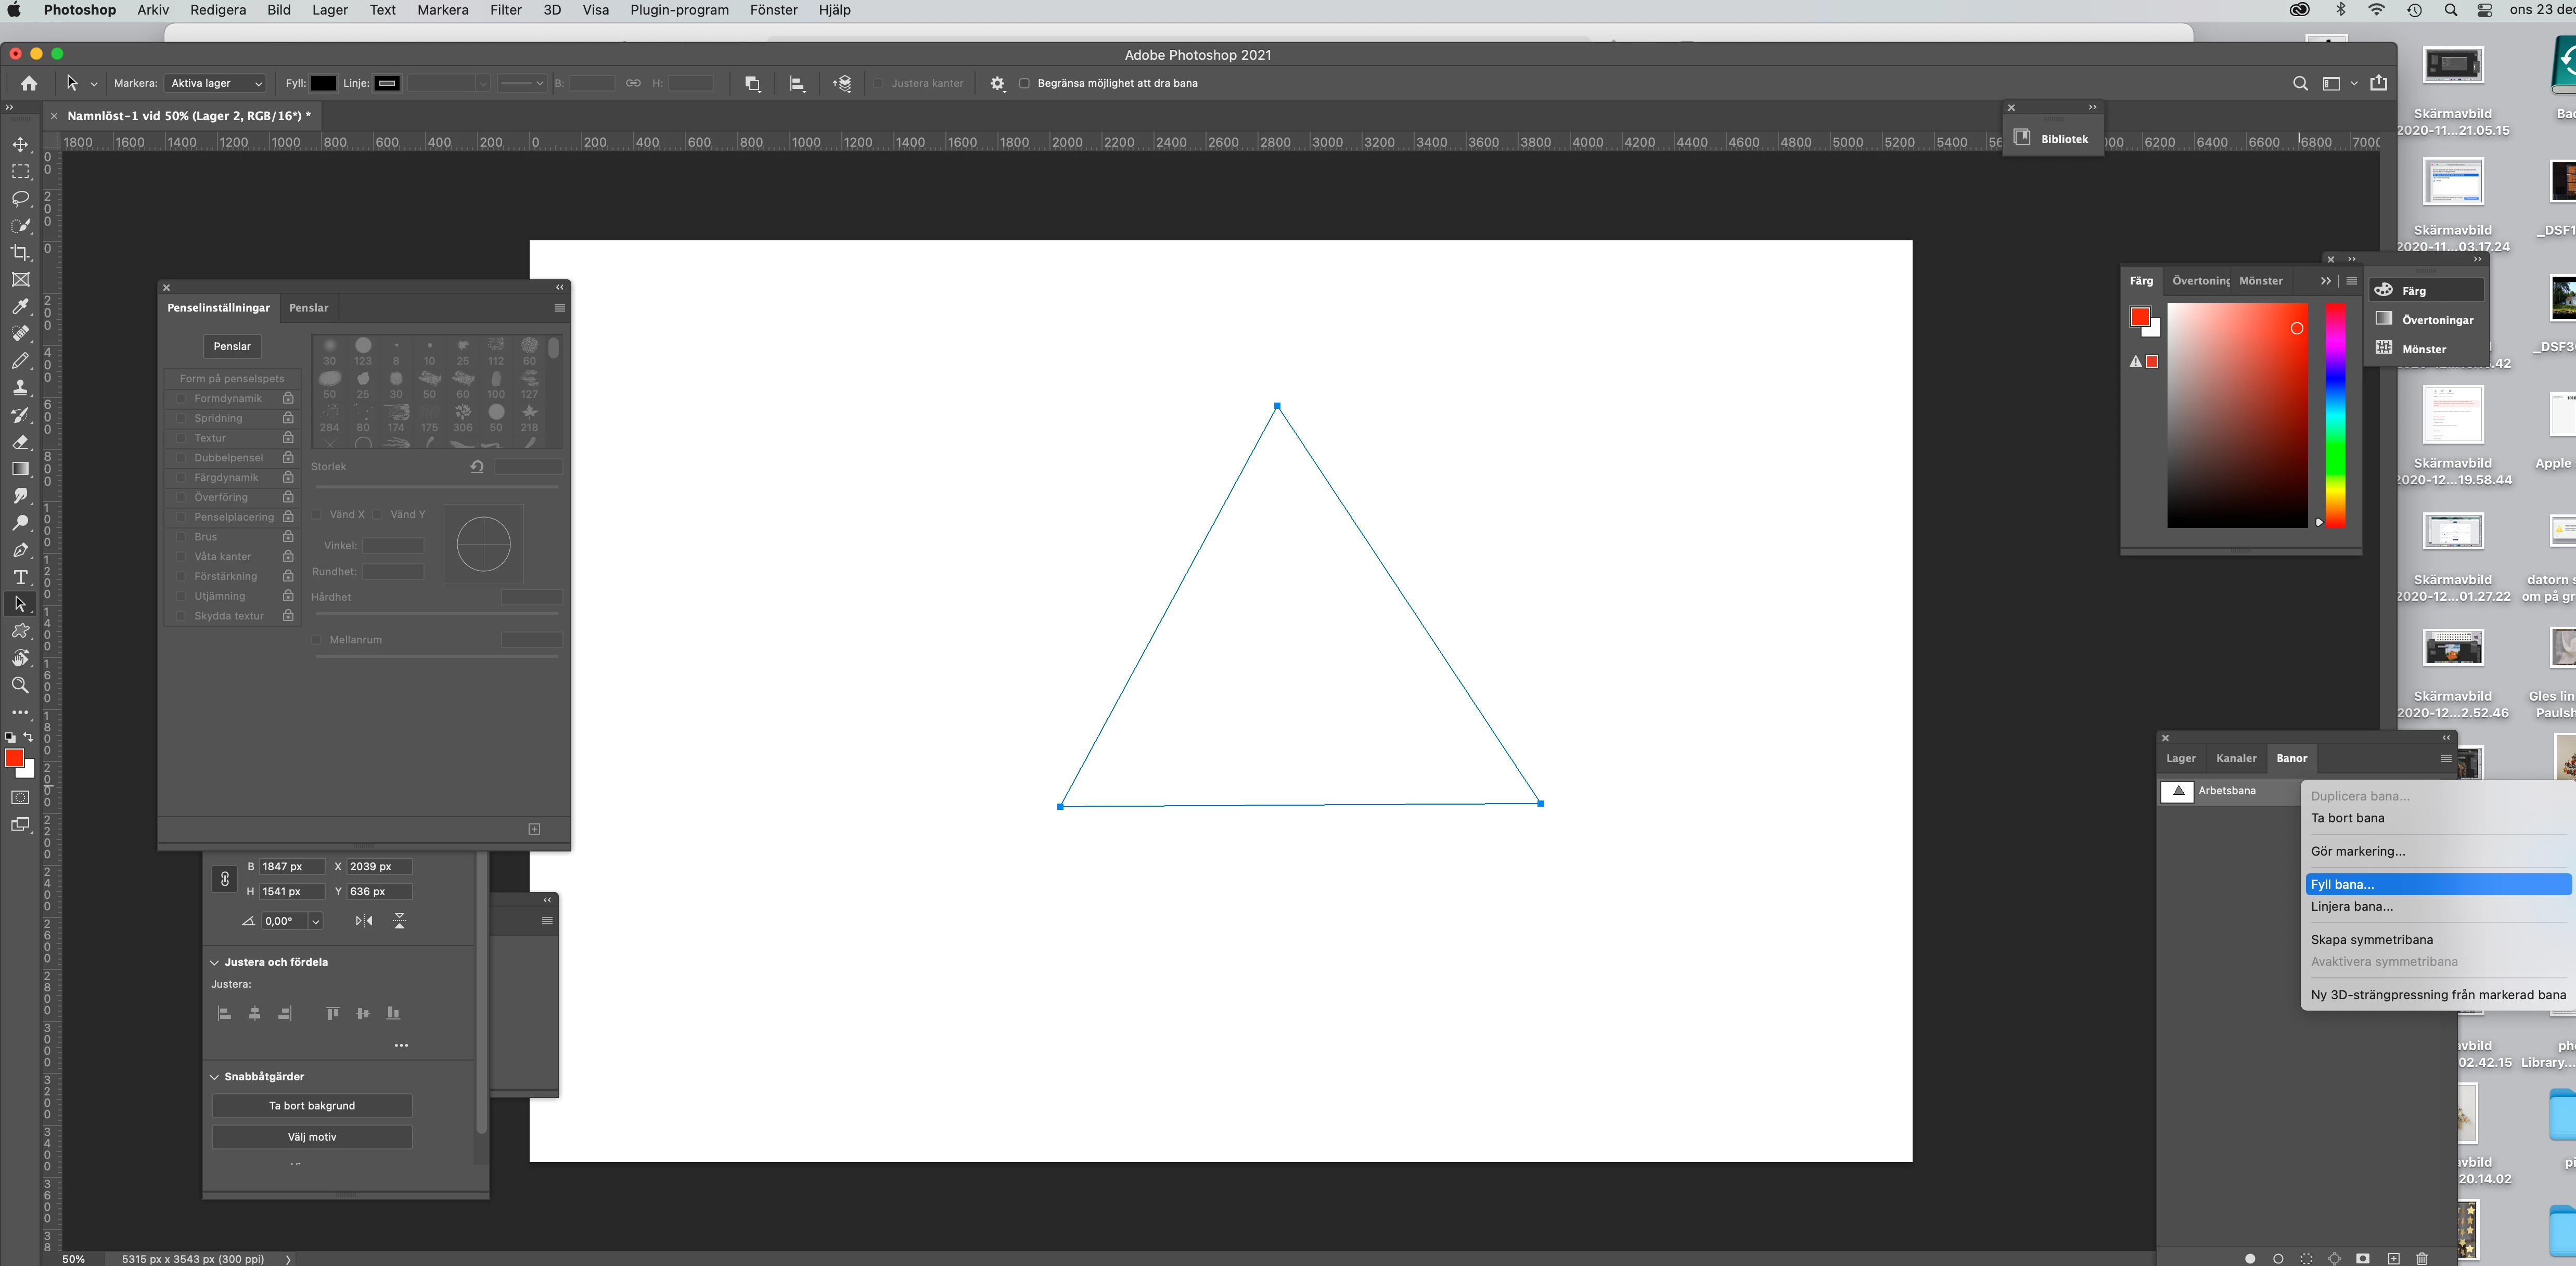Switch to the Lager tab

pos(2180,758)
